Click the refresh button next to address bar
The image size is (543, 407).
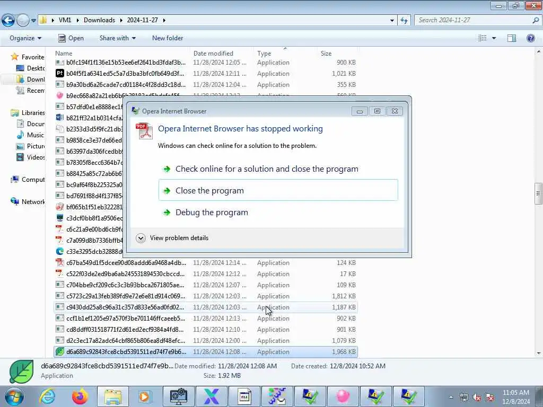pyautogui.click(x=404, y=21)
